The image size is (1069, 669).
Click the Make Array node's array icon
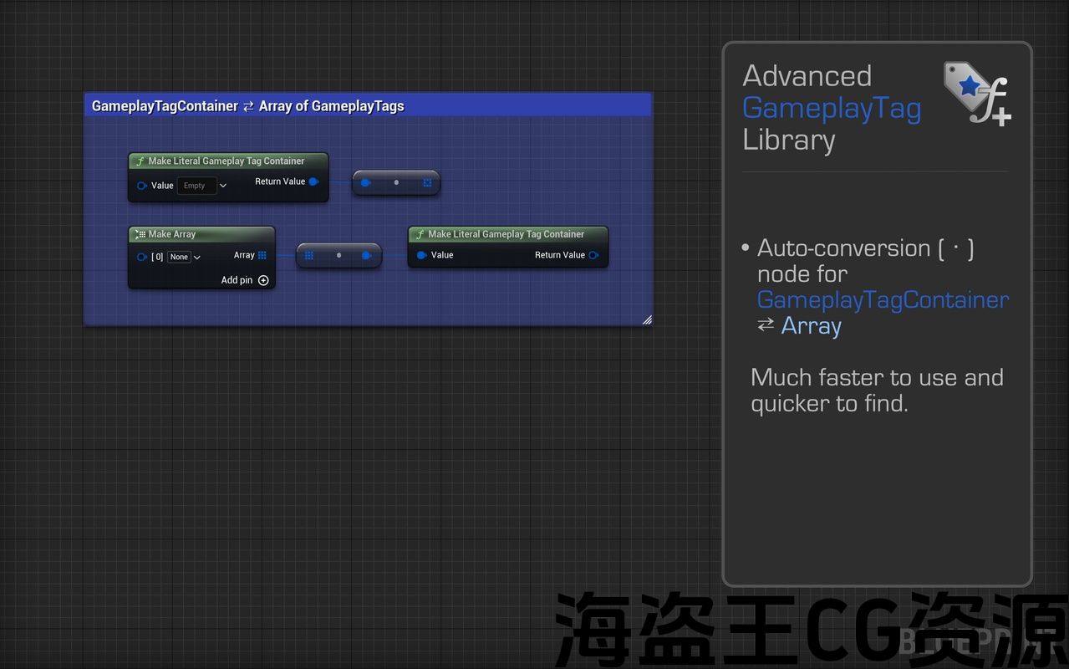[x=140, y=235]
